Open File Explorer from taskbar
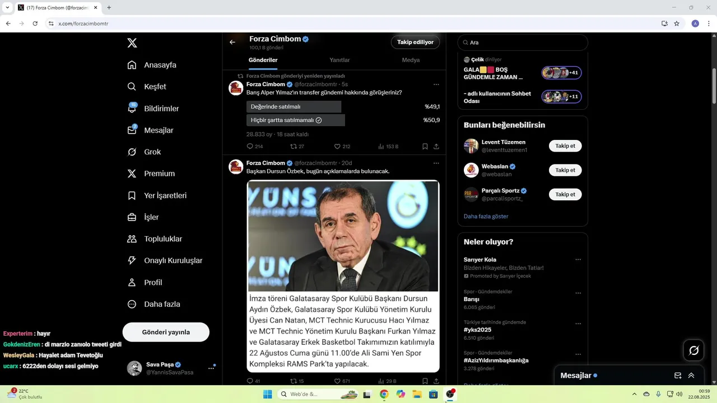This screenshot has height=403, width=717. (x=417, y=394)
